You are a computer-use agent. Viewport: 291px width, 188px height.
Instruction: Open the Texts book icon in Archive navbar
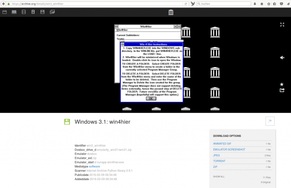coord(14,12)
